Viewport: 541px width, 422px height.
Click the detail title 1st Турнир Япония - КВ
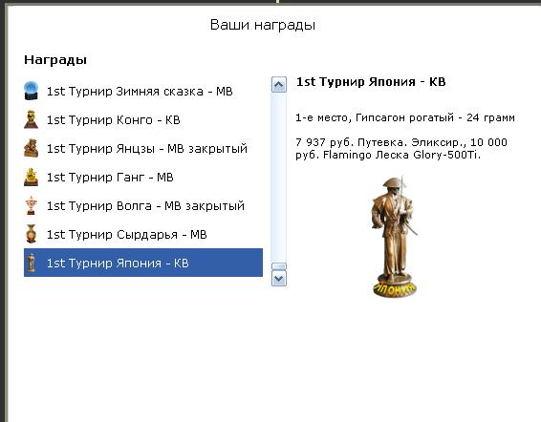coord(371,82)
